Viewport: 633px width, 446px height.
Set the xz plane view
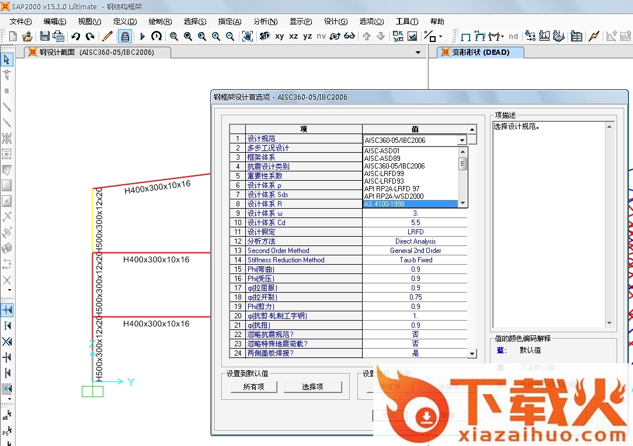point(294,36)
